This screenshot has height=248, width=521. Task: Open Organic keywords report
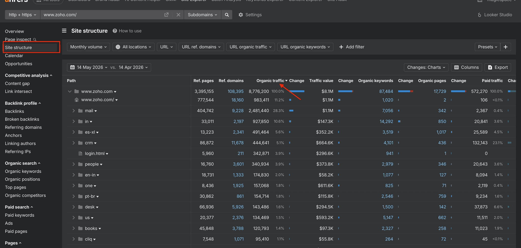(23, 171)
